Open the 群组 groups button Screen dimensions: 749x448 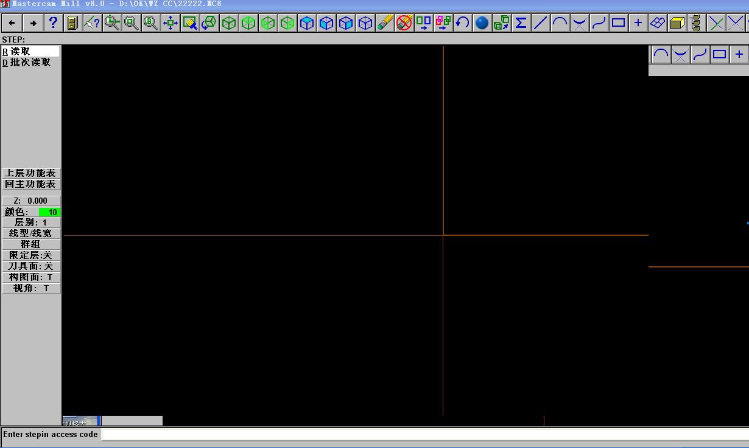point(31,244)
